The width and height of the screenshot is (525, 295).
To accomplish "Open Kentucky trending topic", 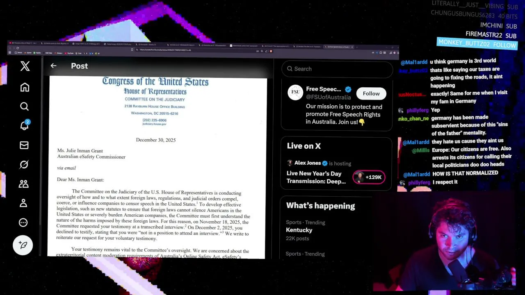I will click(299, 230).
